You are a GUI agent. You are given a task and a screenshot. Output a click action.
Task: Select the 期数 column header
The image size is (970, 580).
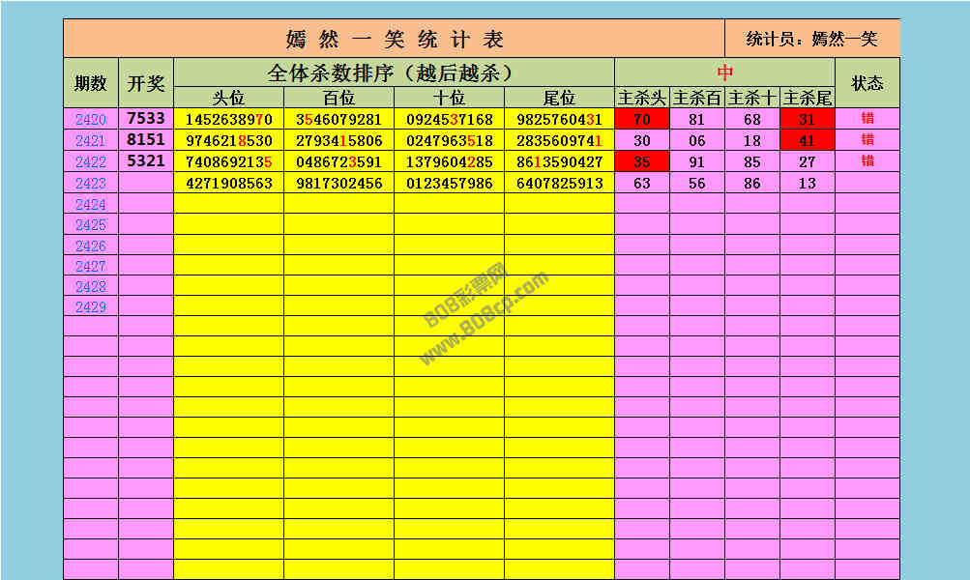[91, 83]
